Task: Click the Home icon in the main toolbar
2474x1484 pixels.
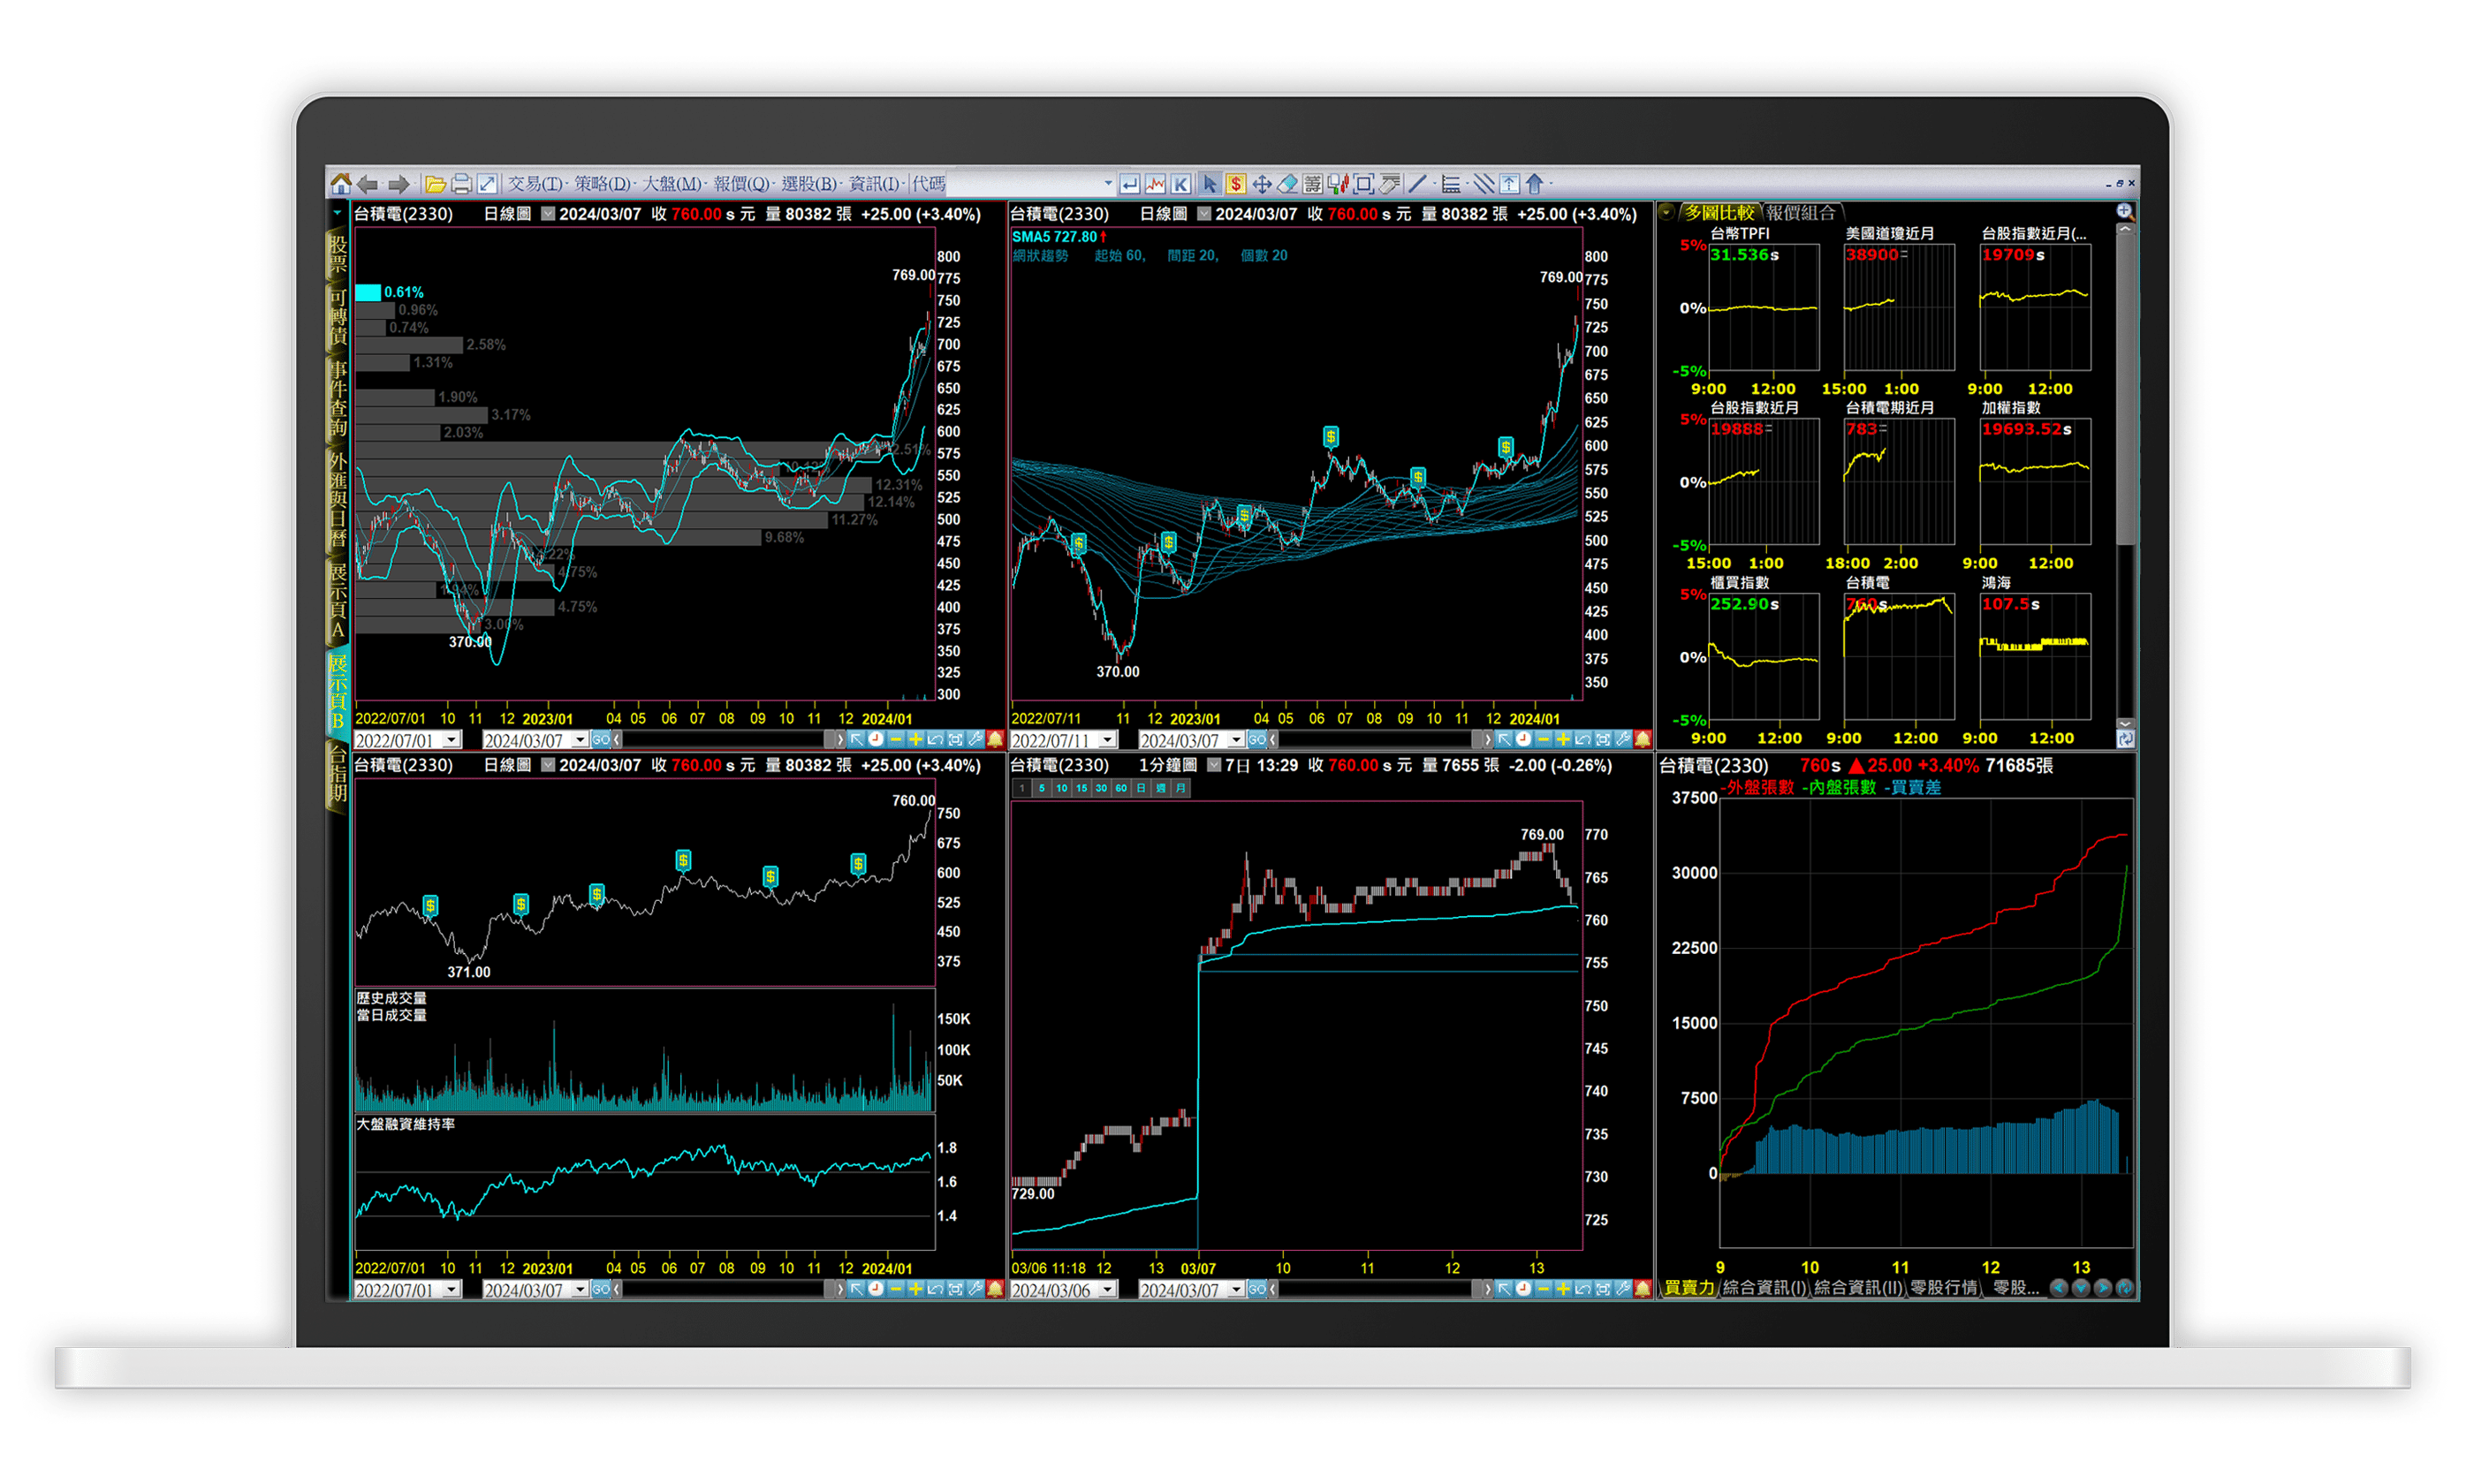Action: coord(341,184)
